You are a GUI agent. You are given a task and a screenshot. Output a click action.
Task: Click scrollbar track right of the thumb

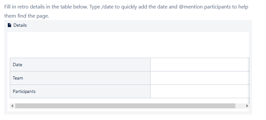pos(240,106)
